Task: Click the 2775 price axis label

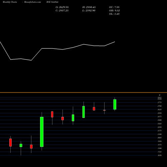Action: 160,103
